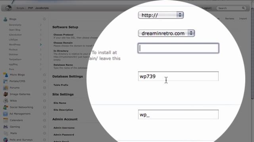The height and width of the screenshot is (142, 254).
Task: Click the arrow beside Textpattern
Action: tap(40, 60)
